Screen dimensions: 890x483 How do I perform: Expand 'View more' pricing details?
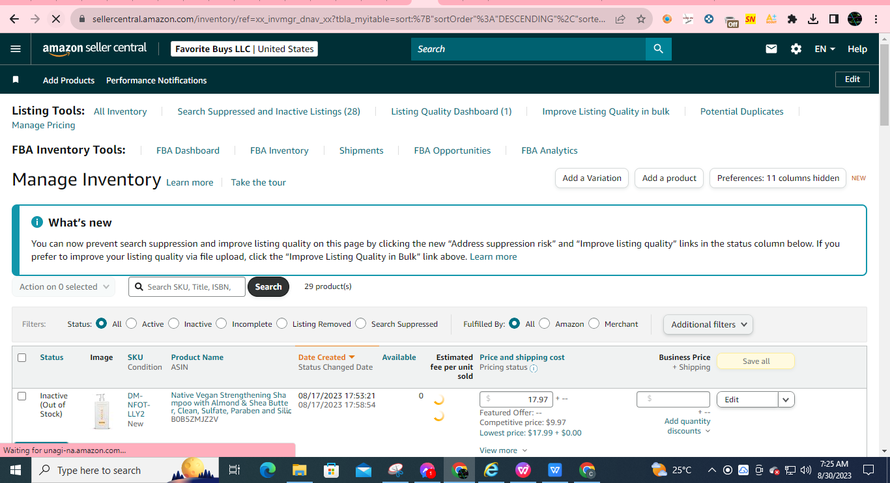pyautogui.click(x=504, y=450)
